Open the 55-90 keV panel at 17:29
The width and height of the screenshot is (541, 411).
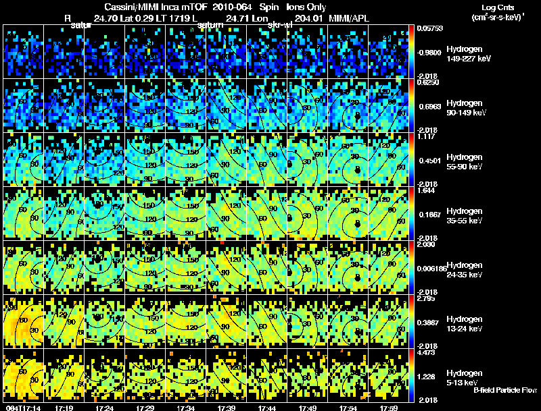[x=145, y=159]
